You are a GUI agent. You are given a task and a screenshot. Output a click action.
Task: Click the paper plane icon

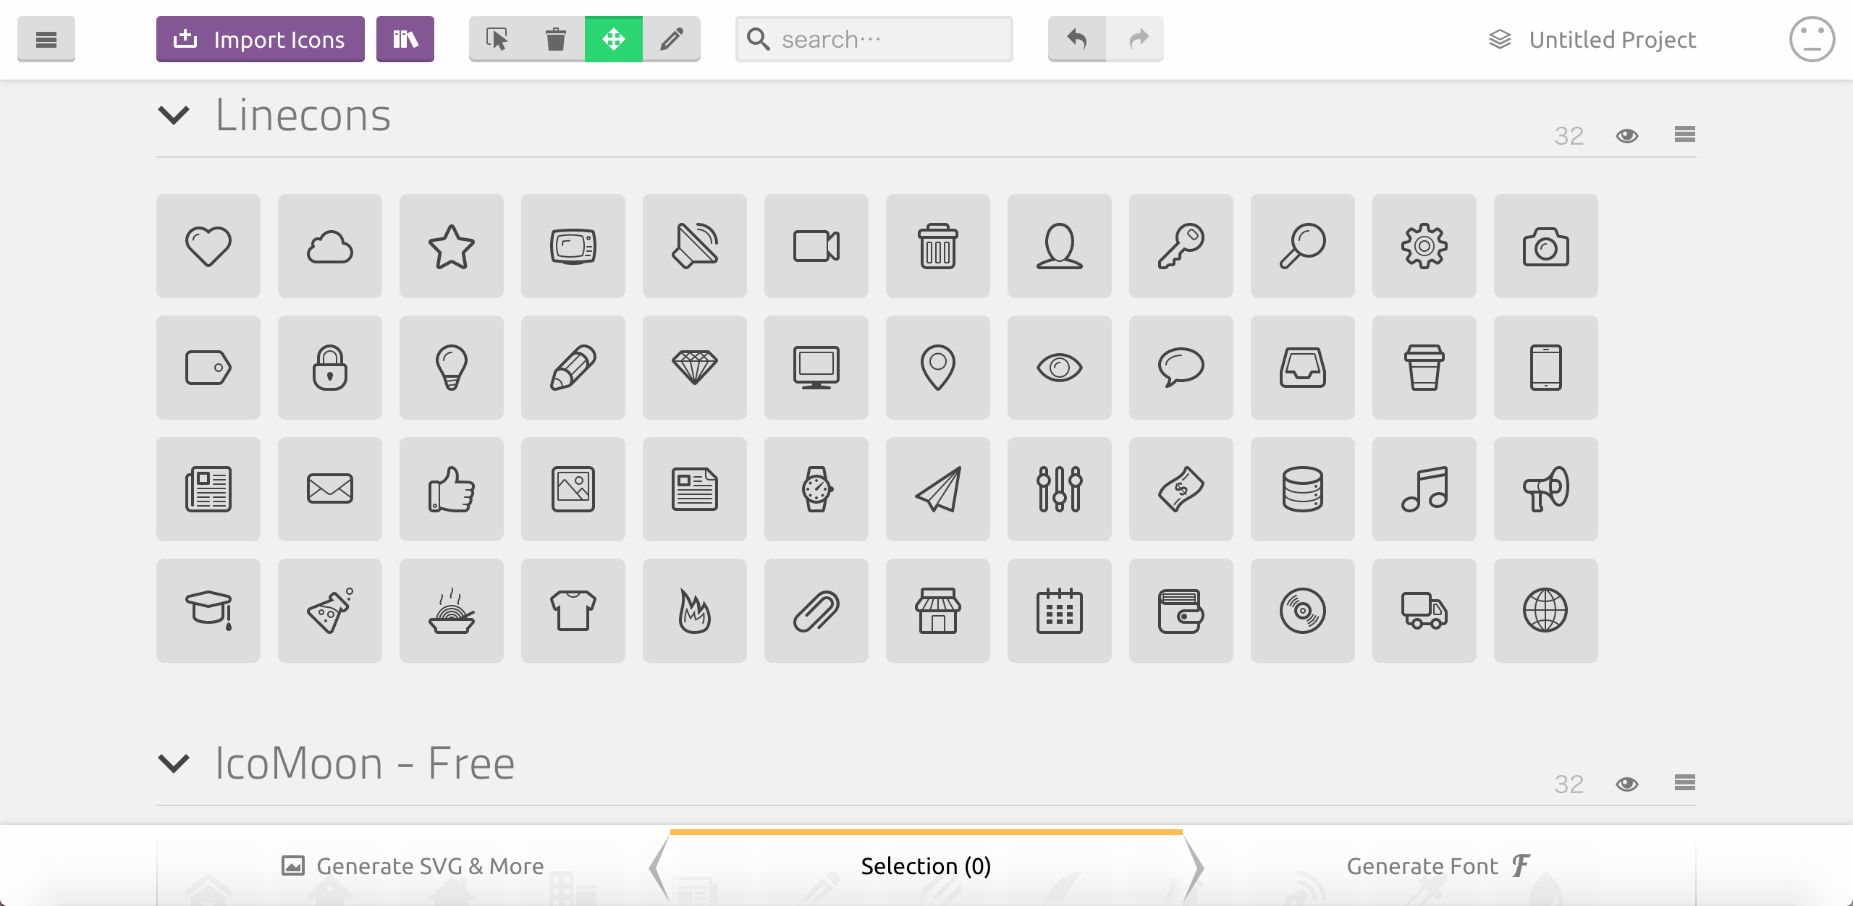click(937, 488)
